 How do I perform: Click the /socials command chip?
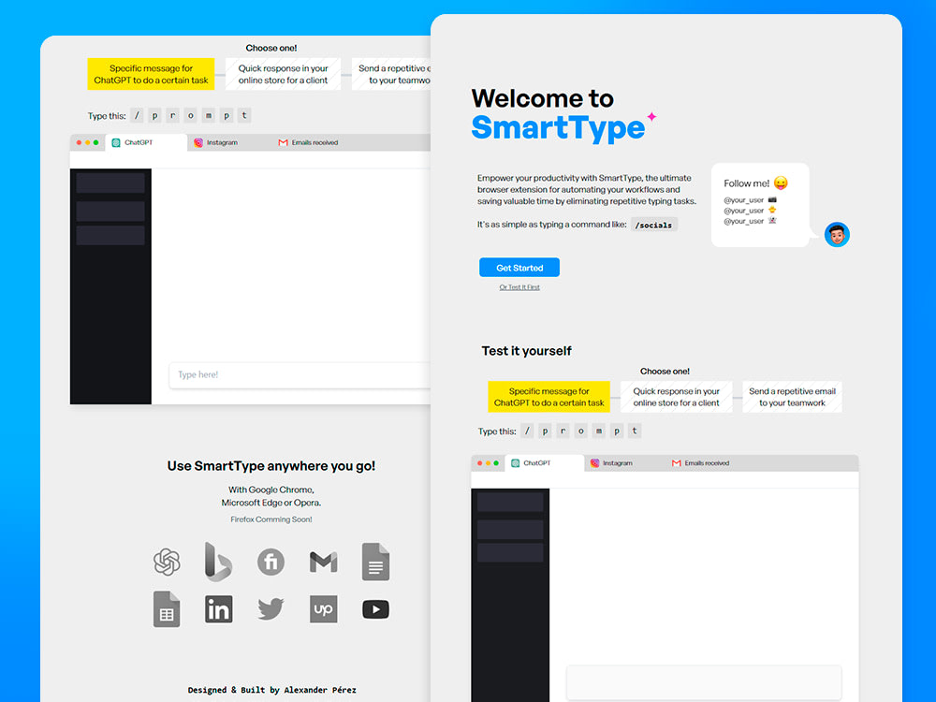(x=653, y=225)
